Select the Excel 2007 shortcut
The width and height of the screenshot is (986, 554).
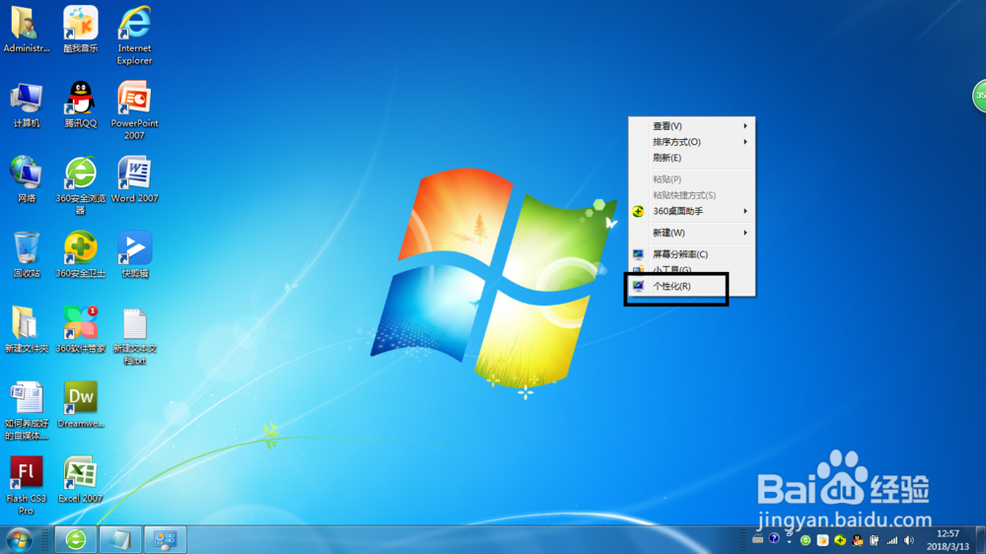click(x=81, y=480)
